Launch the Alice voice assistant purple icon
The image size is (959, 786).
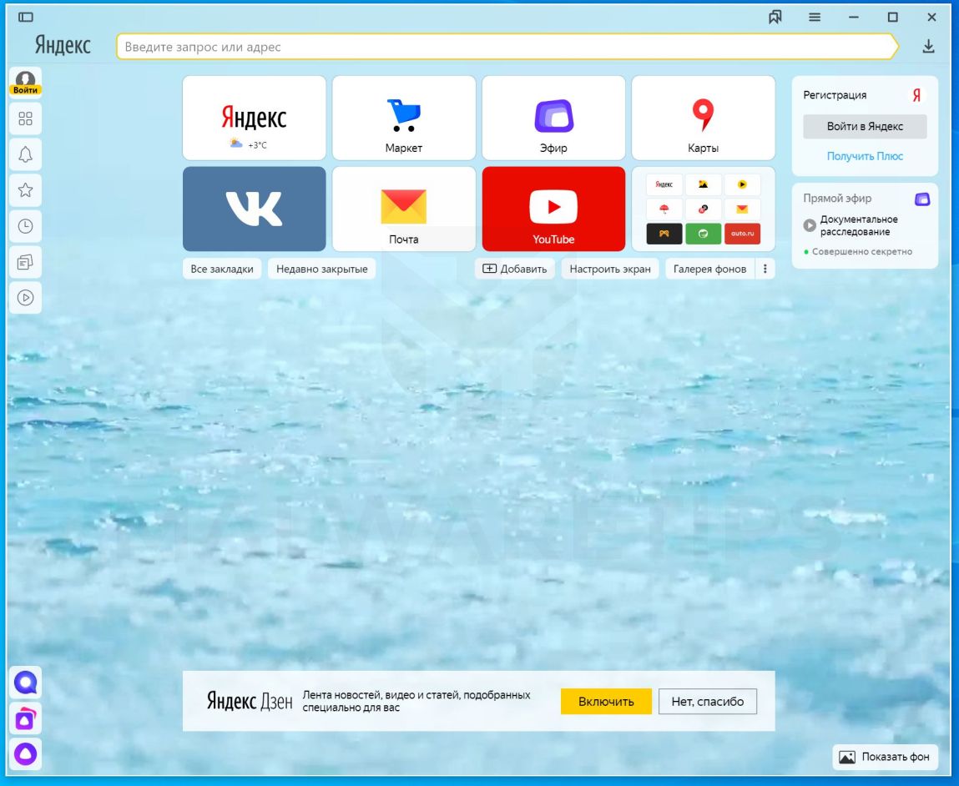point(26,754)
